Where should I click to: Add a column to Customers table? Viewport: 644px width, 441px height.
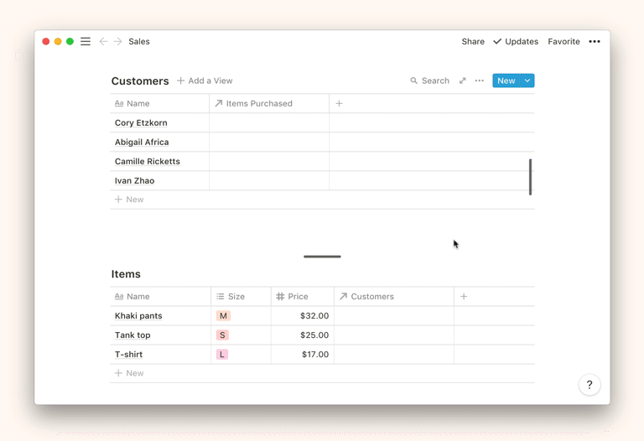pyautogui.click(x=339, y=103)
